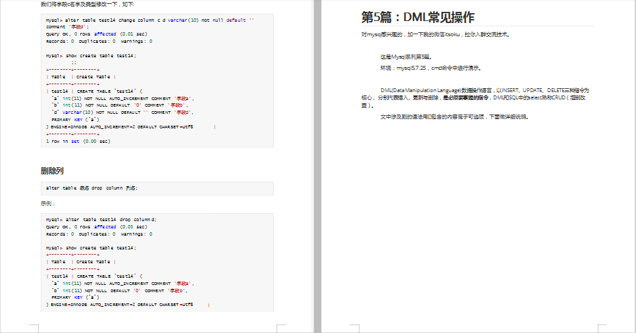Click the output line "1 row in set (0.00 sec)"

[x=78, y=141]
